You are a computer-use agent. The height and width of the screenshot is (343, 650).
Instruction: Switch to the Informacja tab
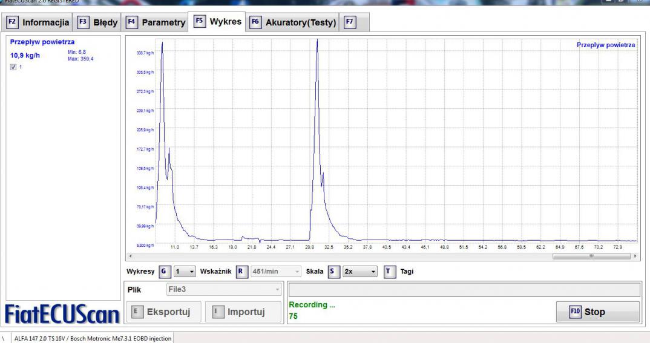point(39,22)
